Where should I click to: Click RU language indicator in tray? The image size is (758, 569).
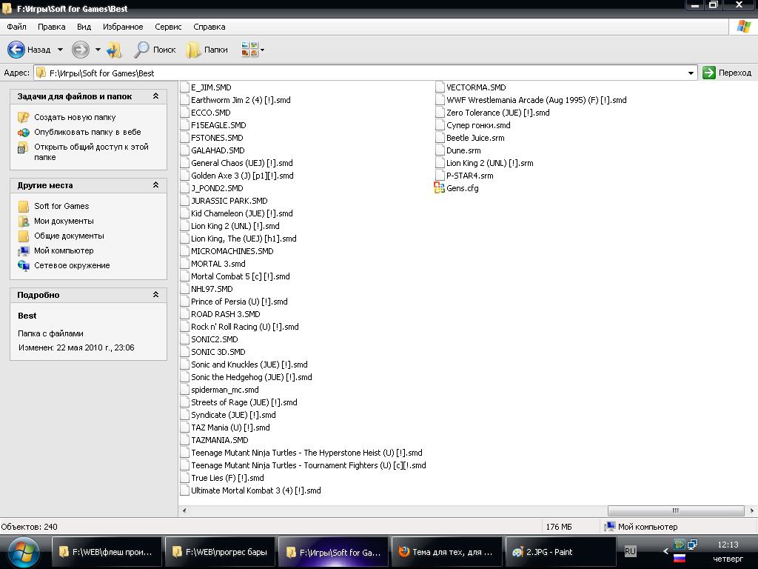631,551
